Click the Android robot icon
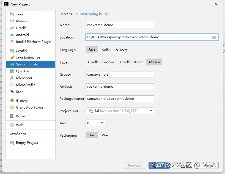This screenshot has width=225, height=174. 12,35
